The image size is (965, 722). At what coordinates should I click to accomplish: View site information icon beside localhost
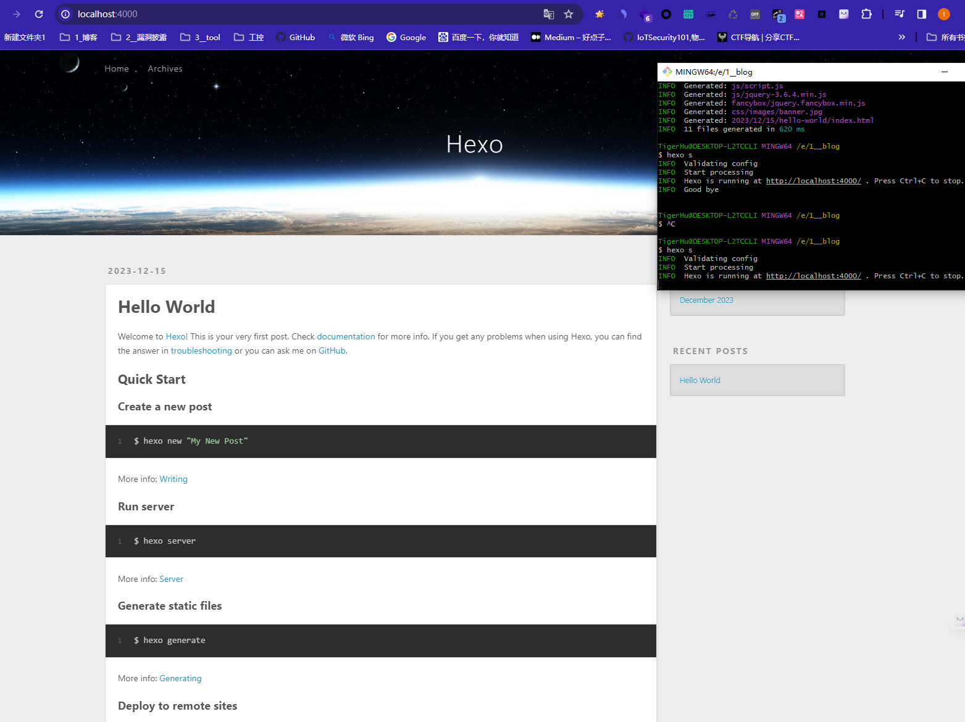click(x=65, y=14)
